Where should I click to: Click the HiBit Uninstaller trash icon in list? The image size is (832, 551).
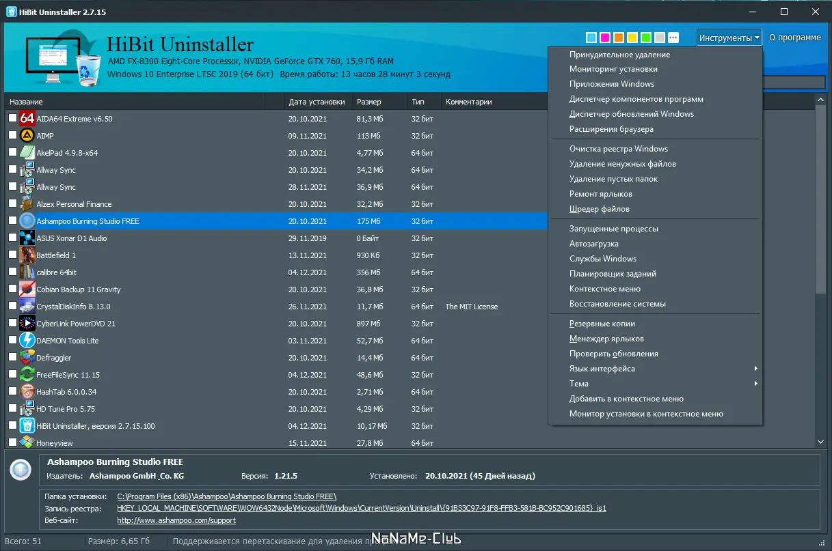(27, 425)
